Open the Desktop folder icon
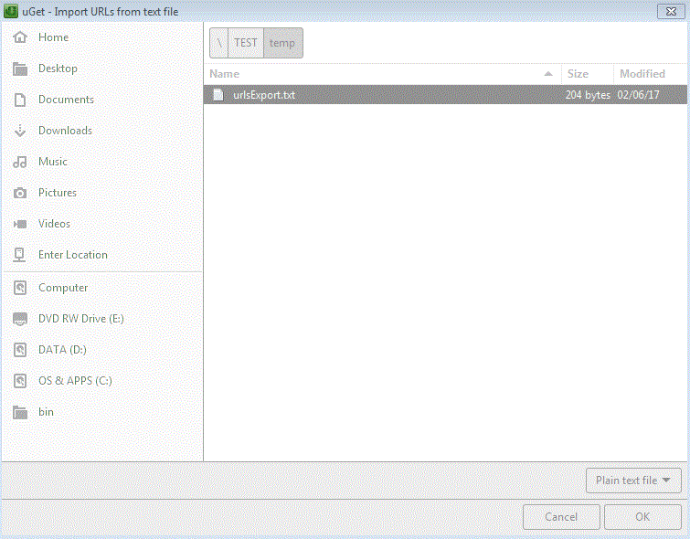The width and height of the screenshot is (690, 539). point(20,69)
